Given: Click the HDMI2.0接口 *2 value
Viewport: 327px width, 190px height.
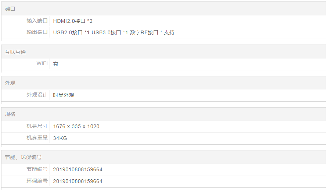Looking at the screenshot, I should click(73, 21).
